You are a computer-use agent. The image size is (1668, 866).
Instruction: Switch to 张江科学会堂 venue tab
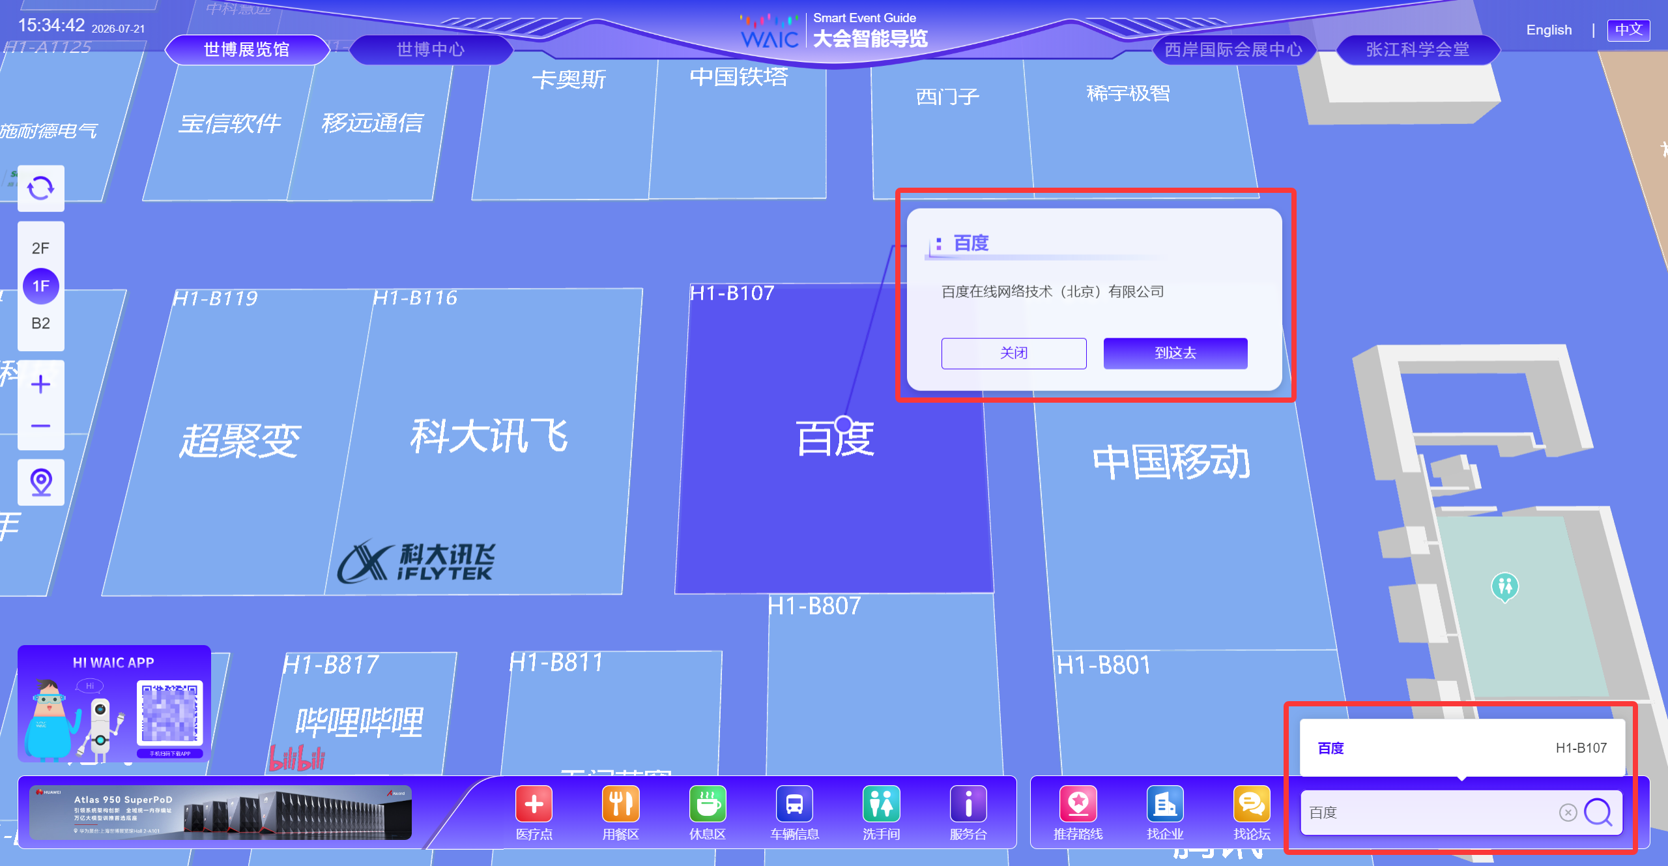tap(1418, 50)
